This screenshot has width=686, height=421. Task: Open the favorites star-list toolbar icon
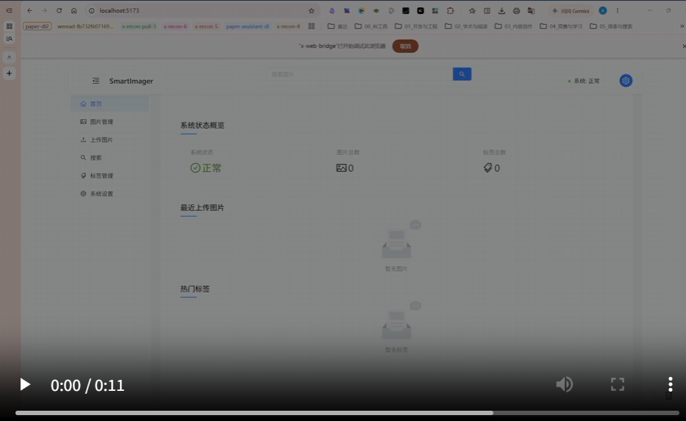coord(472,10)
